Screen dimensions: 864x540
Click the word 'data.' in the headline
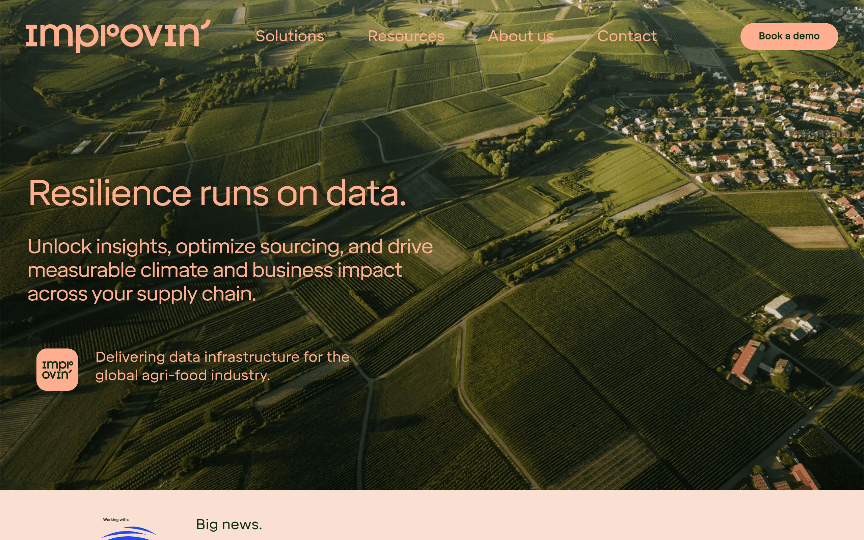(366, 193)
